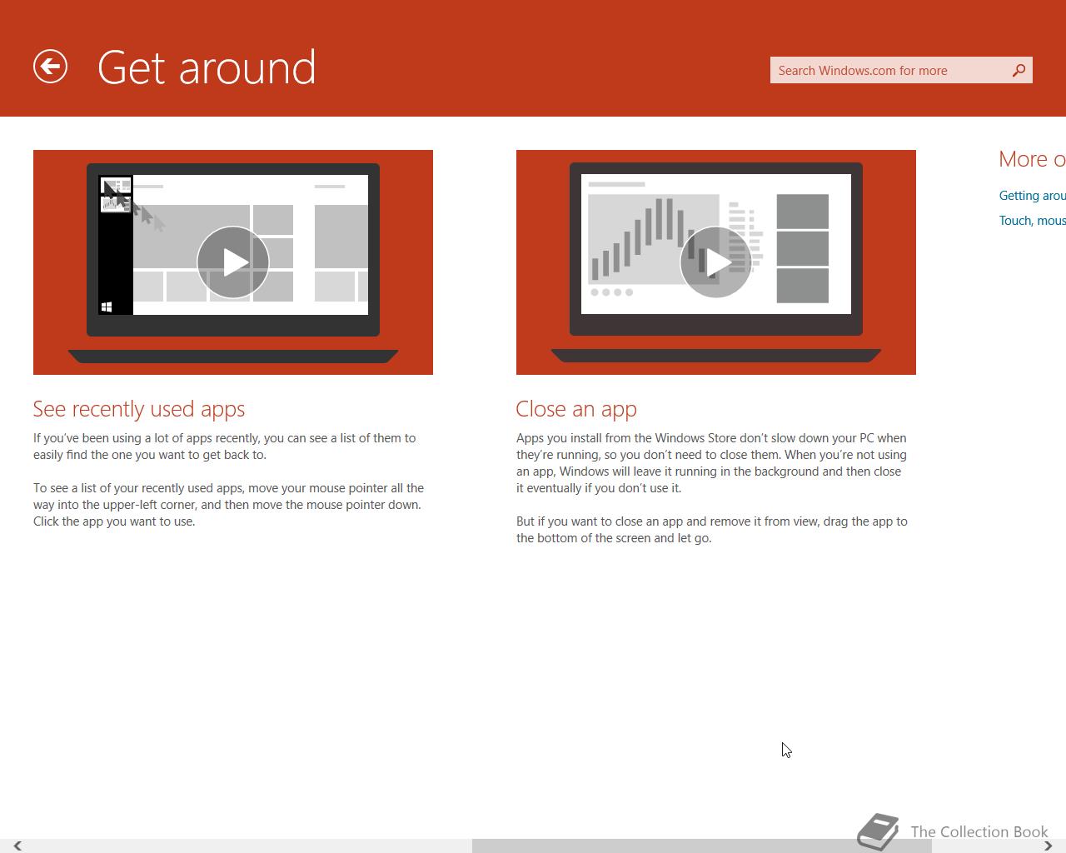Select the See recently used apps heading

139,409
